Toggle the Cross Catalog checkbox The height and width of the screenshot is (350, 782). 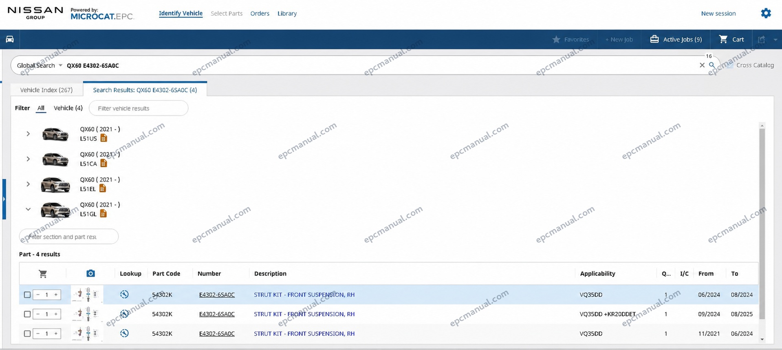pyautogui.click(x=730, y=65)
